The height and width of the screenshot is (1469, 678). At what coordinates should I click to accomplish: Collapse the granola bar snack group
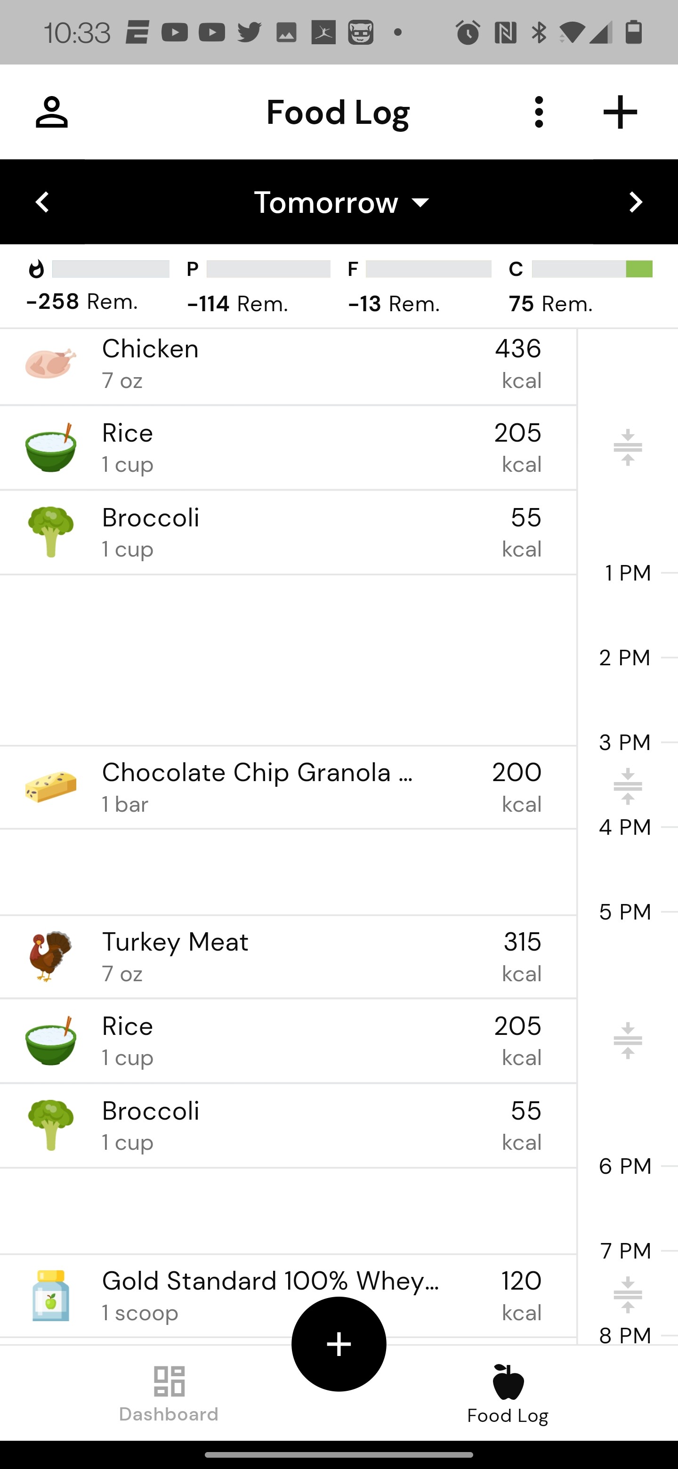[627, 786]
